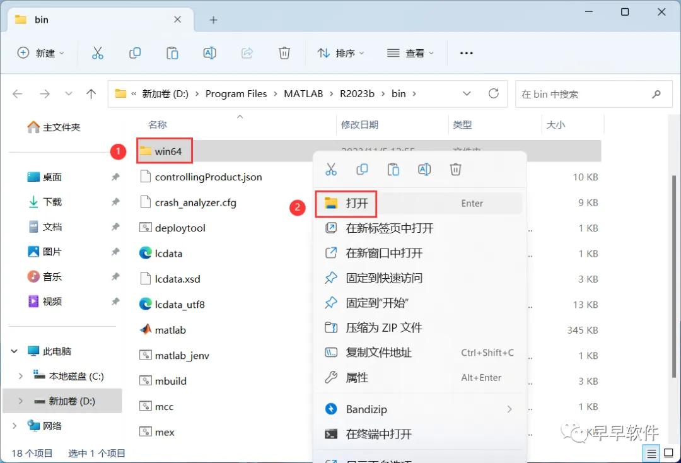This screenshot has height=463, width=681.
Task: Refresh the bin folder view
Action: coord(493,93)
